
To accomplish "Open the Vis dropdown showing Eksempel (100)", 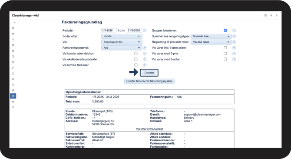I will click(x=122, y=42).
